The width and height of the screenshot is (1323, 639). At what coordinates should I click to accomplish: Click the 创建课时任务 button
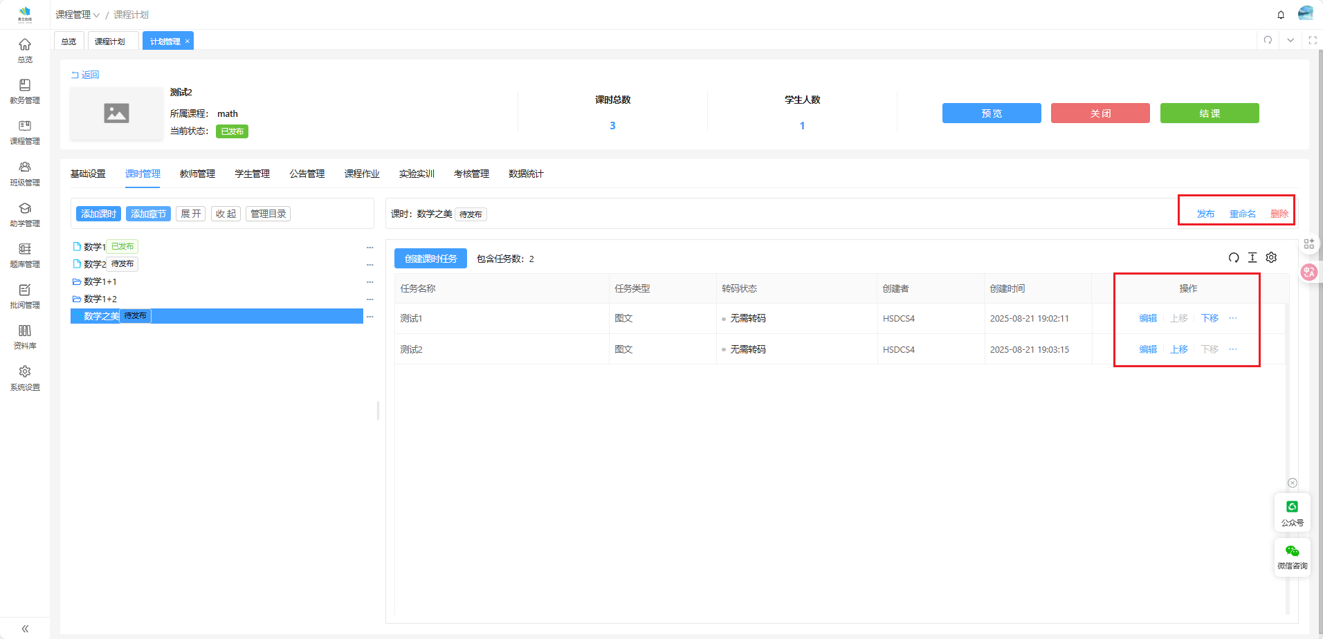tap(430, 259)
